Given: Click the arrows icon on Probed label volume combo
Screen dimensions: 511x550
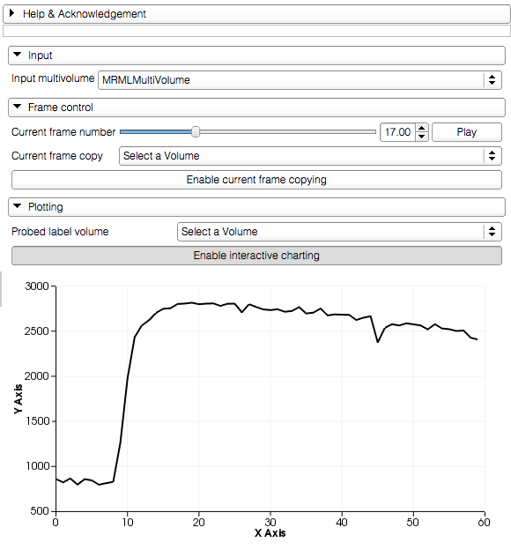Looking at the screenshot, I should tap(492, 232).
